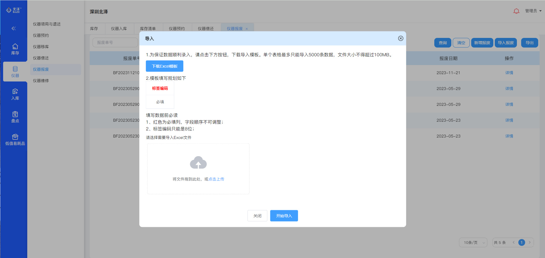Open the 盘点 inventory check icon

tap(15, 117)
